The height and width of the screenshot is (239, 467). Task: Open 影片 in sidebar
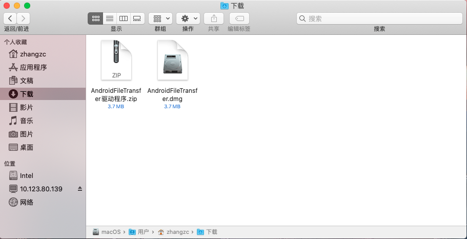point(43,107)
